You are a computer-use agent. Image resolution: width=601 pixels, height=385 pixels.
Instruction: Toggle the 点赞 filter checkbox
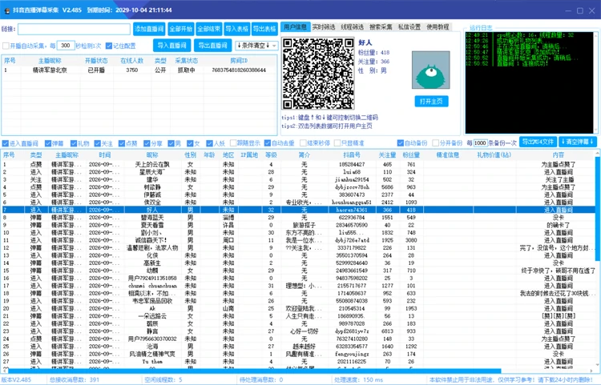click(x=122, y=143)
